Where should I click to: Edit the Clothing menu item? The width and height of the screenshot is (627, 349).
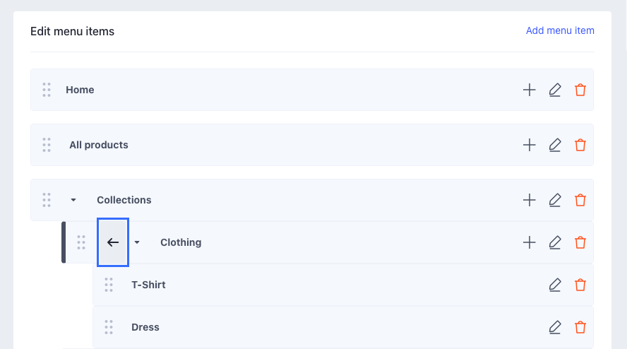(555, 242)
